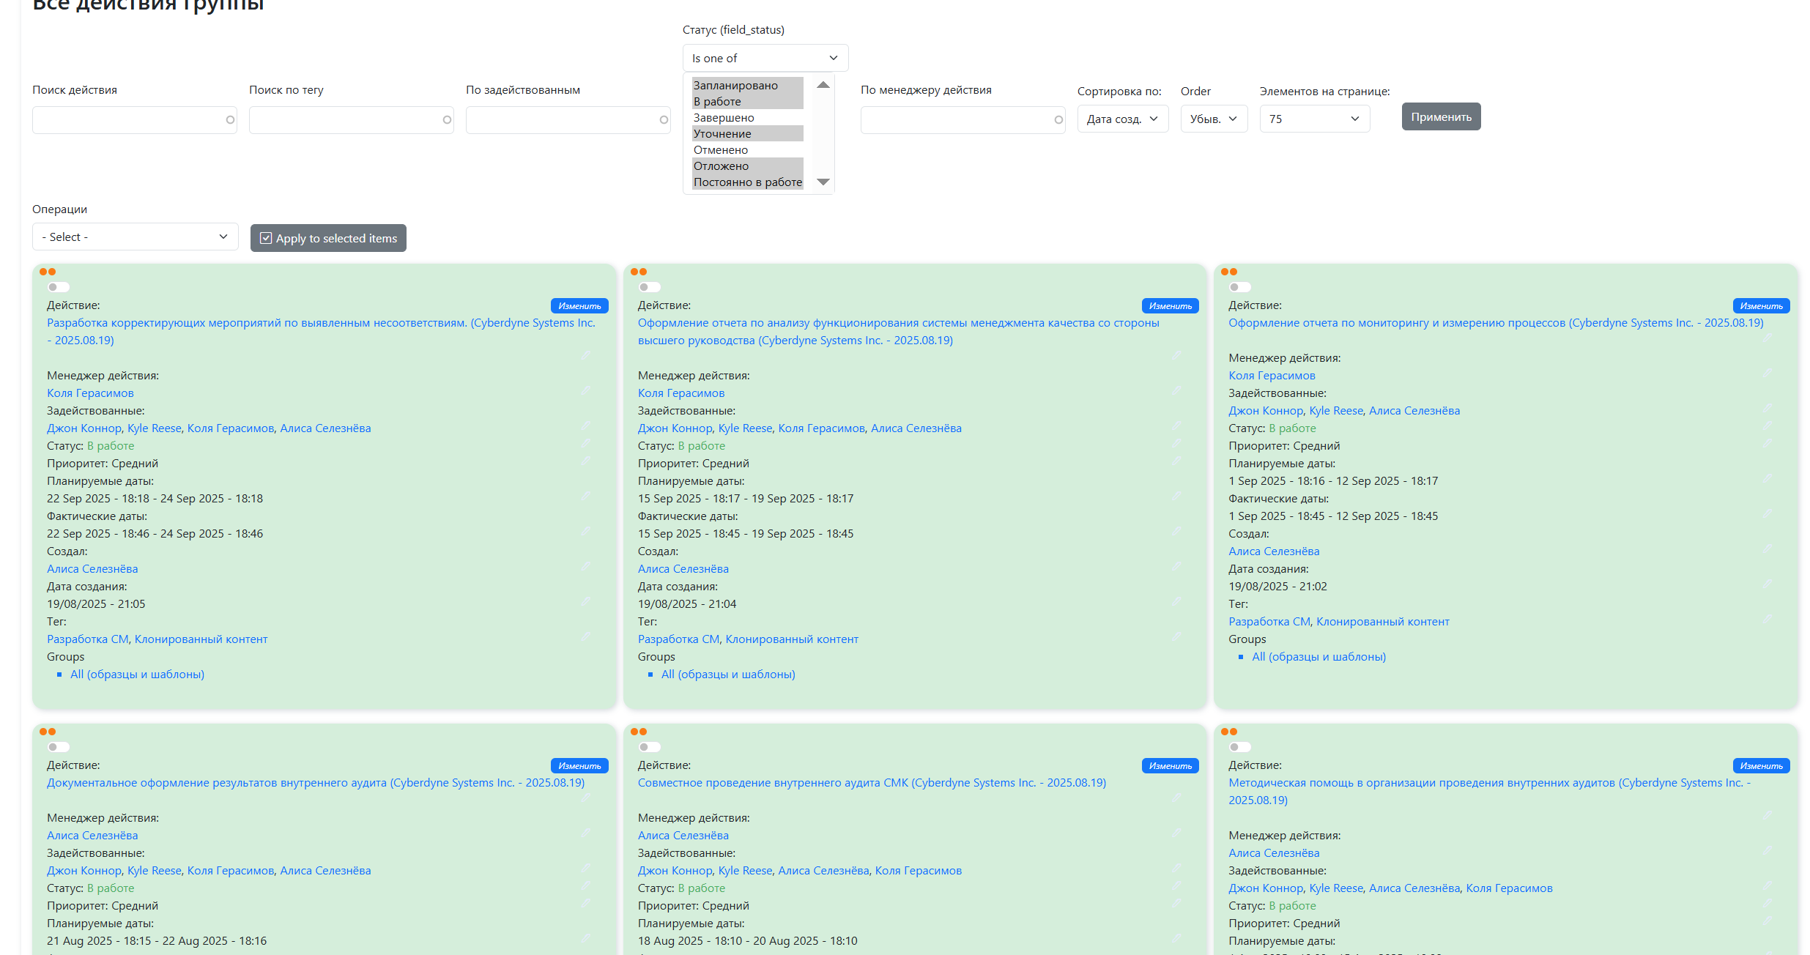Click Apply to selected items button

point(328,238)
